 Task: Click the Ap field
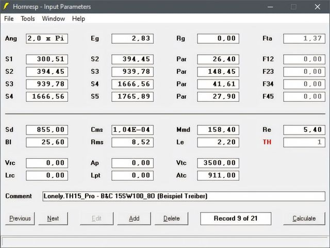point(133,163)
